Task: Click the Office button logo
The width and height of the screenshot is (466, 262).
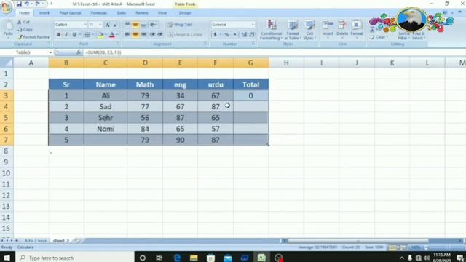Action: (x=6, y=7)
